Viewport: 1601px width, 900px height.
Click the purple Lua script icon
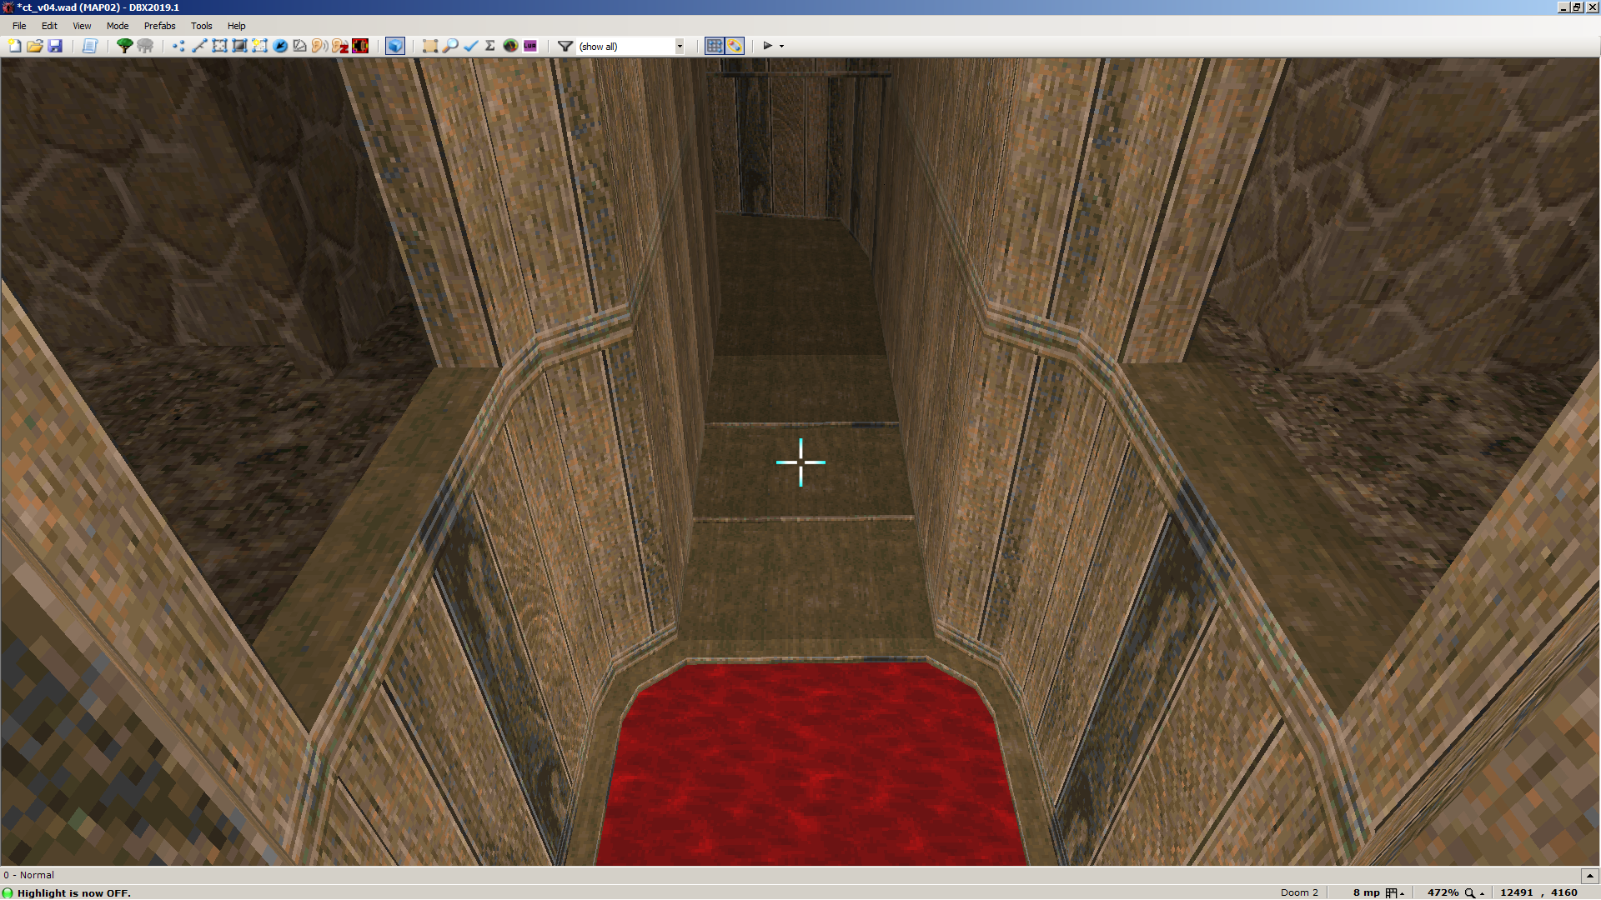coord(530,46)
